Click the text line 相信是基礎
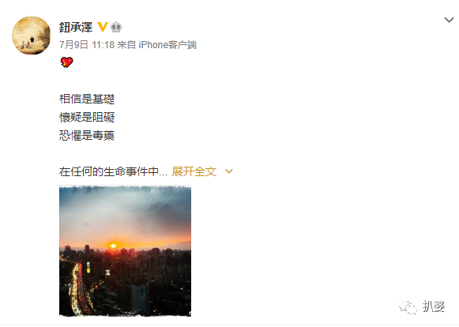 click(87, 99)
